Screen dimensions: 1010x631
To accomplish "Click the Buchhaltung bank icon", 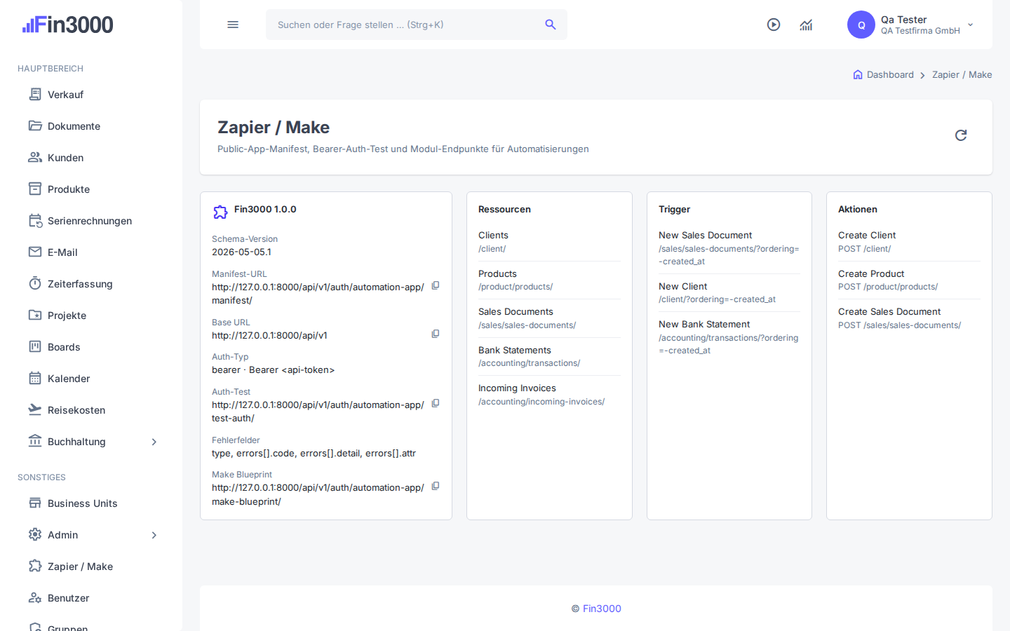I will [35, 441].
